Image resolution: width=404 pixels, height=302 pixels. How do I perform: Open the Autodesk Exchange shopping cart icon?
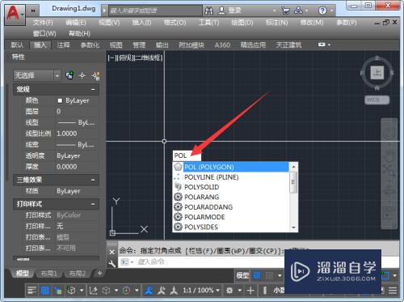coord(285,11)
